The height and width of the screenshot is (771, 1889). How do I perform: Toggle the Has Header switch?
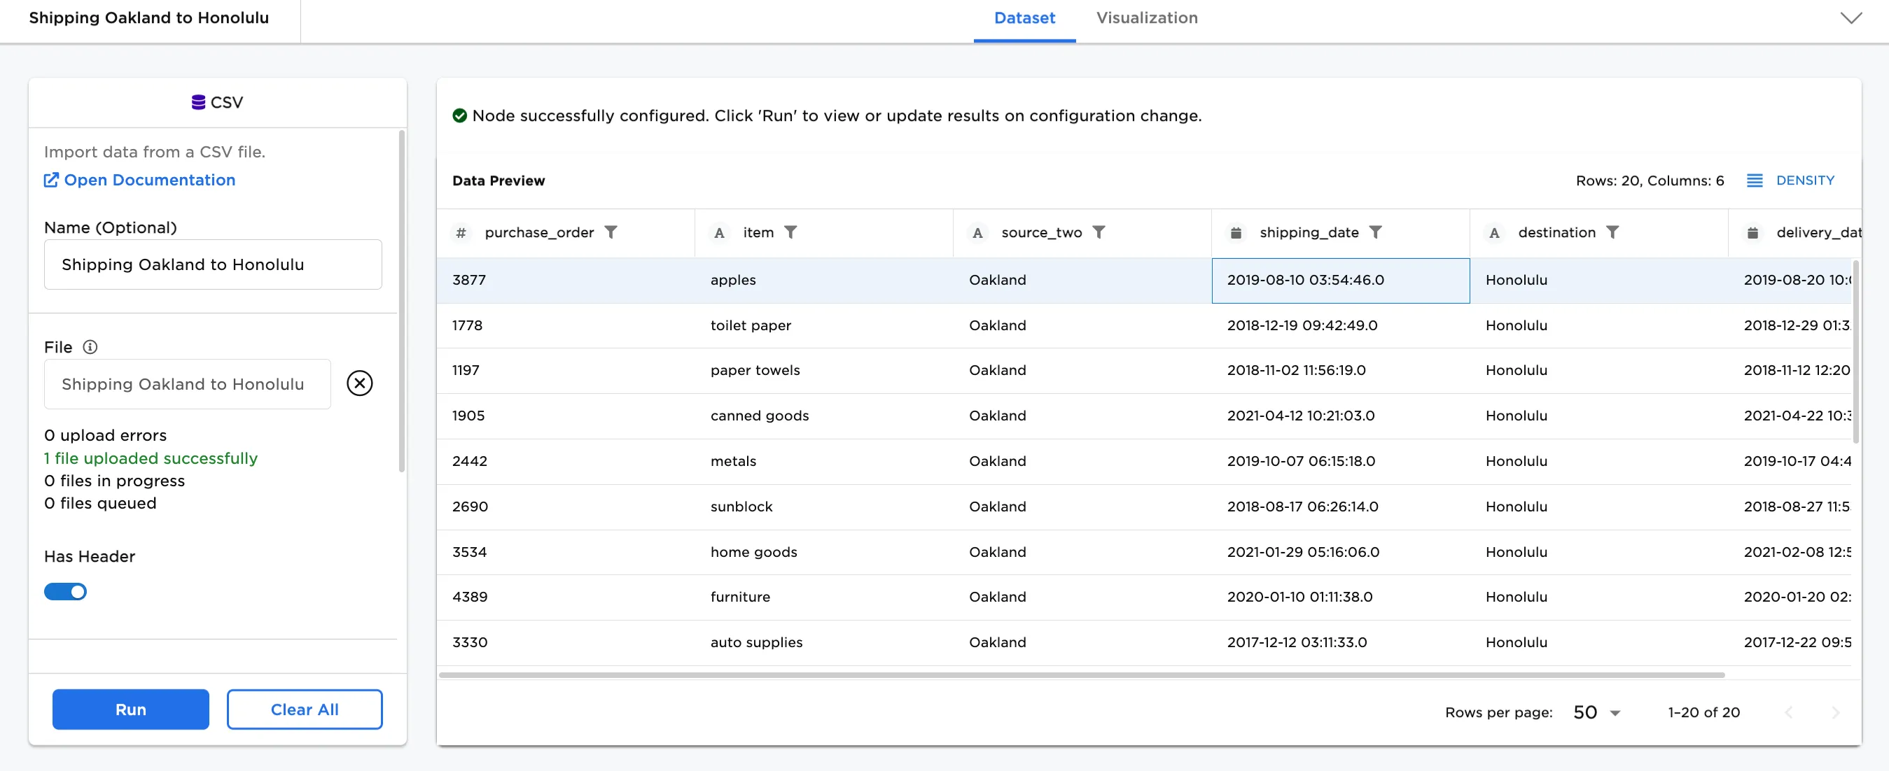tap(65, 591)
